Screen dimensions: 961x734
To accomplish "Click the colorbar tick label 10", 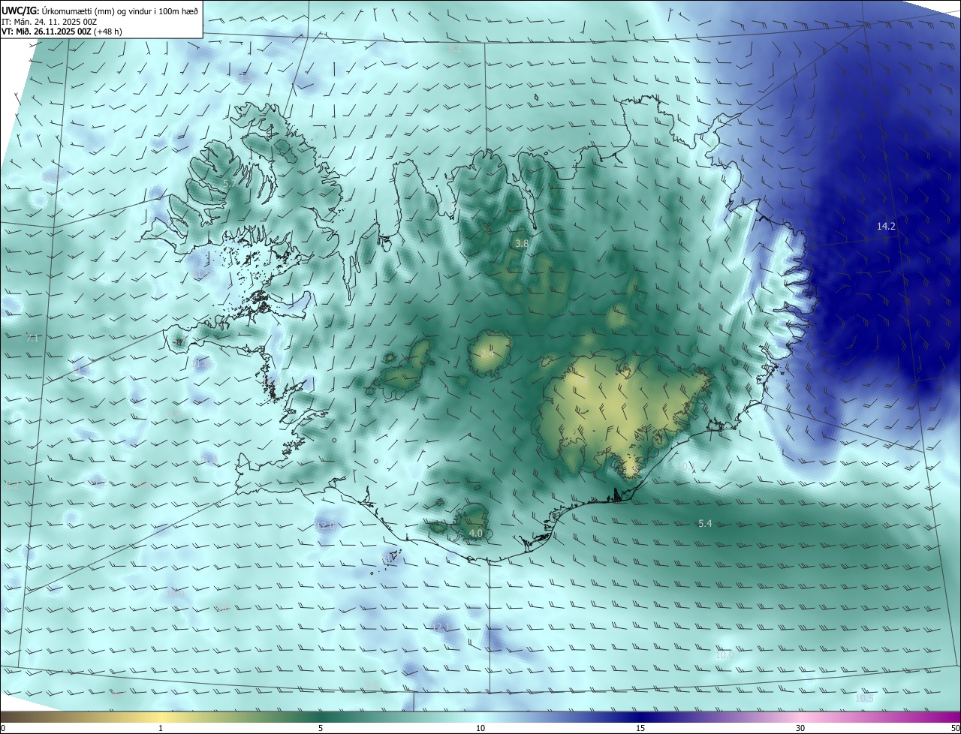I will [x=480, y=728].
